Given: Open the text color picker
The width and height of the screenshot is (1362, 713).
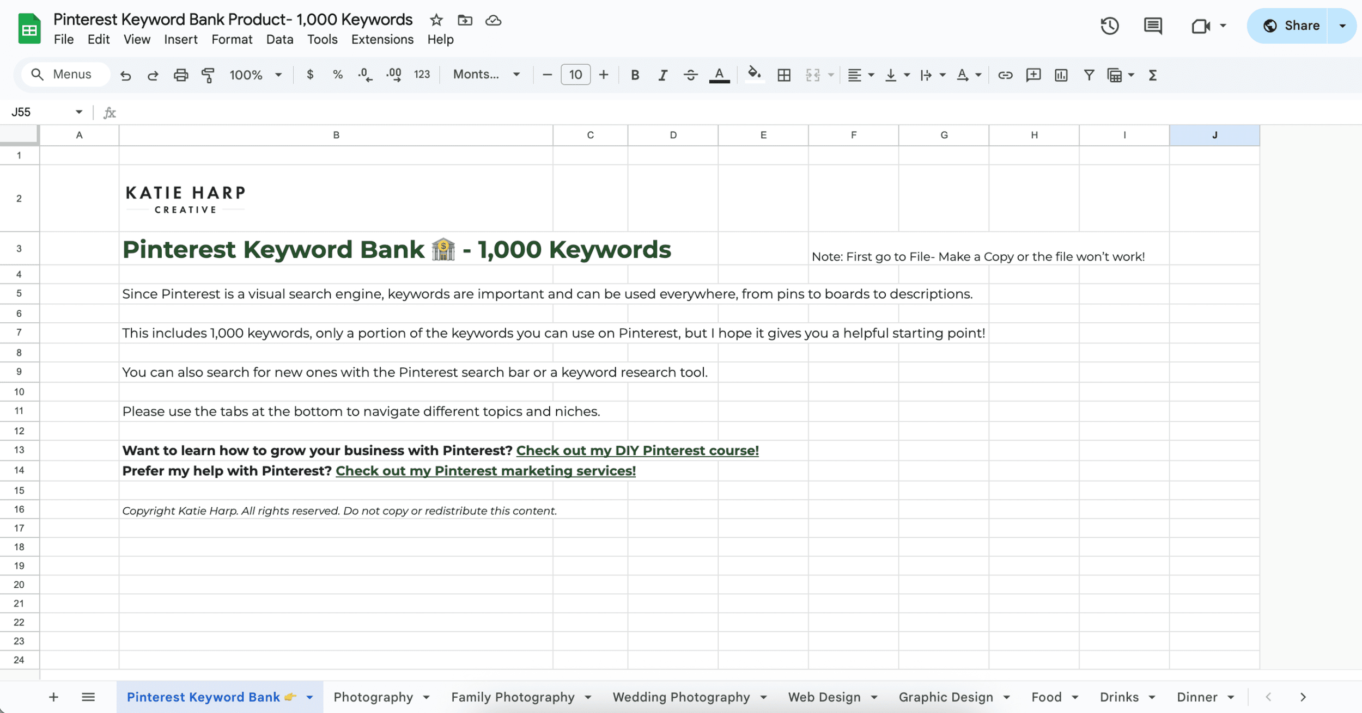Looking at the screenshot, I should (x=719, y=75).
